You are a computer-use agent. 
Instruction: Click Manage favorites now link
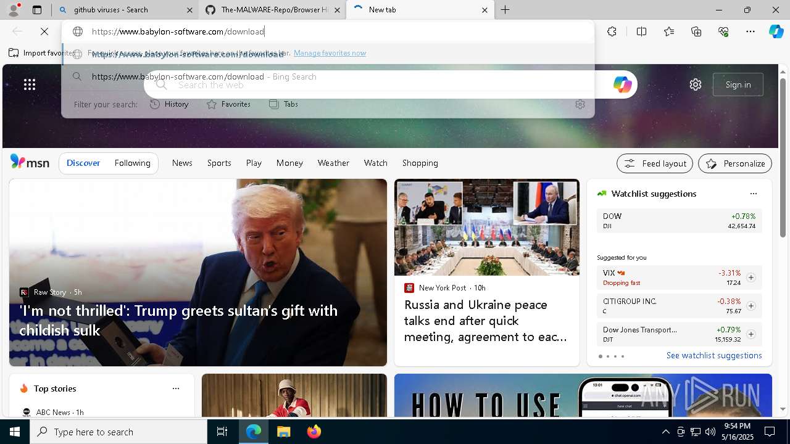point(330,53)
